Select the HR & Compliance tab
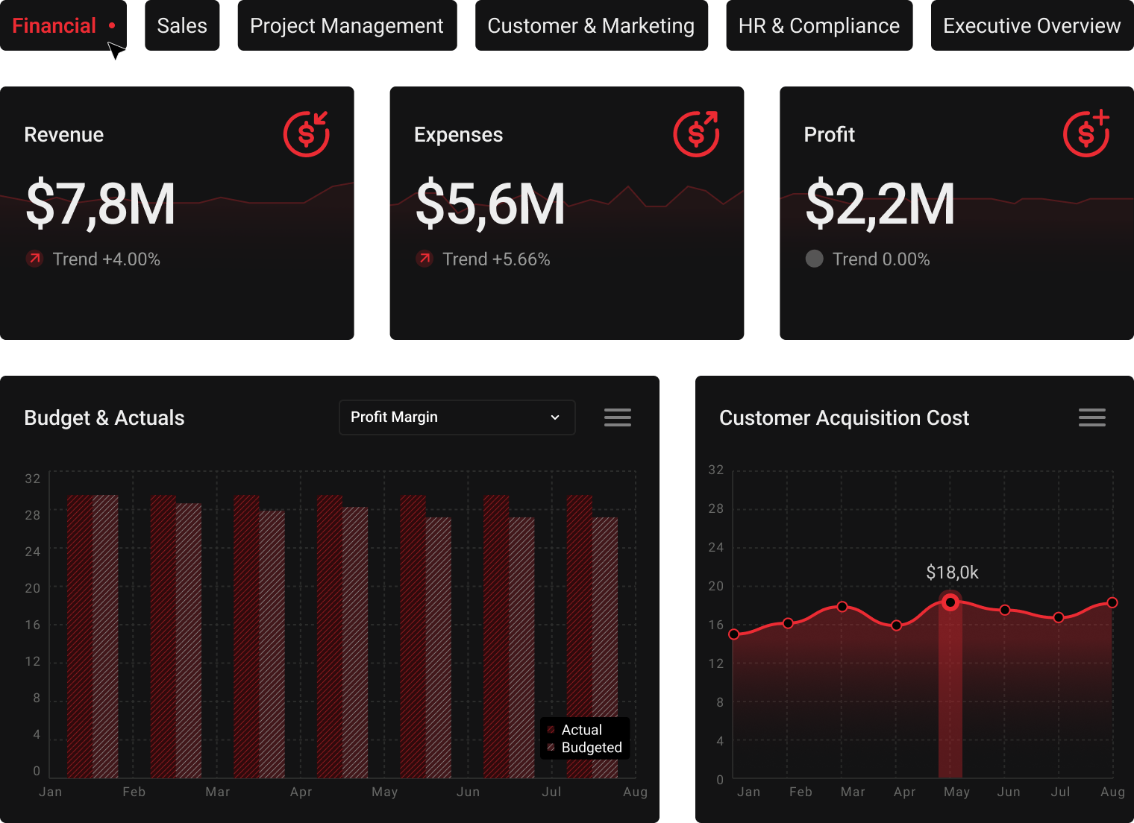1134x823 pixels. 819,25
